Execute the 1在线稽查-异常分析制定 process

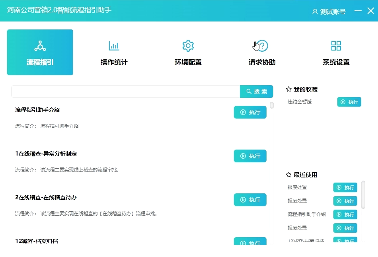coord(250,156)
